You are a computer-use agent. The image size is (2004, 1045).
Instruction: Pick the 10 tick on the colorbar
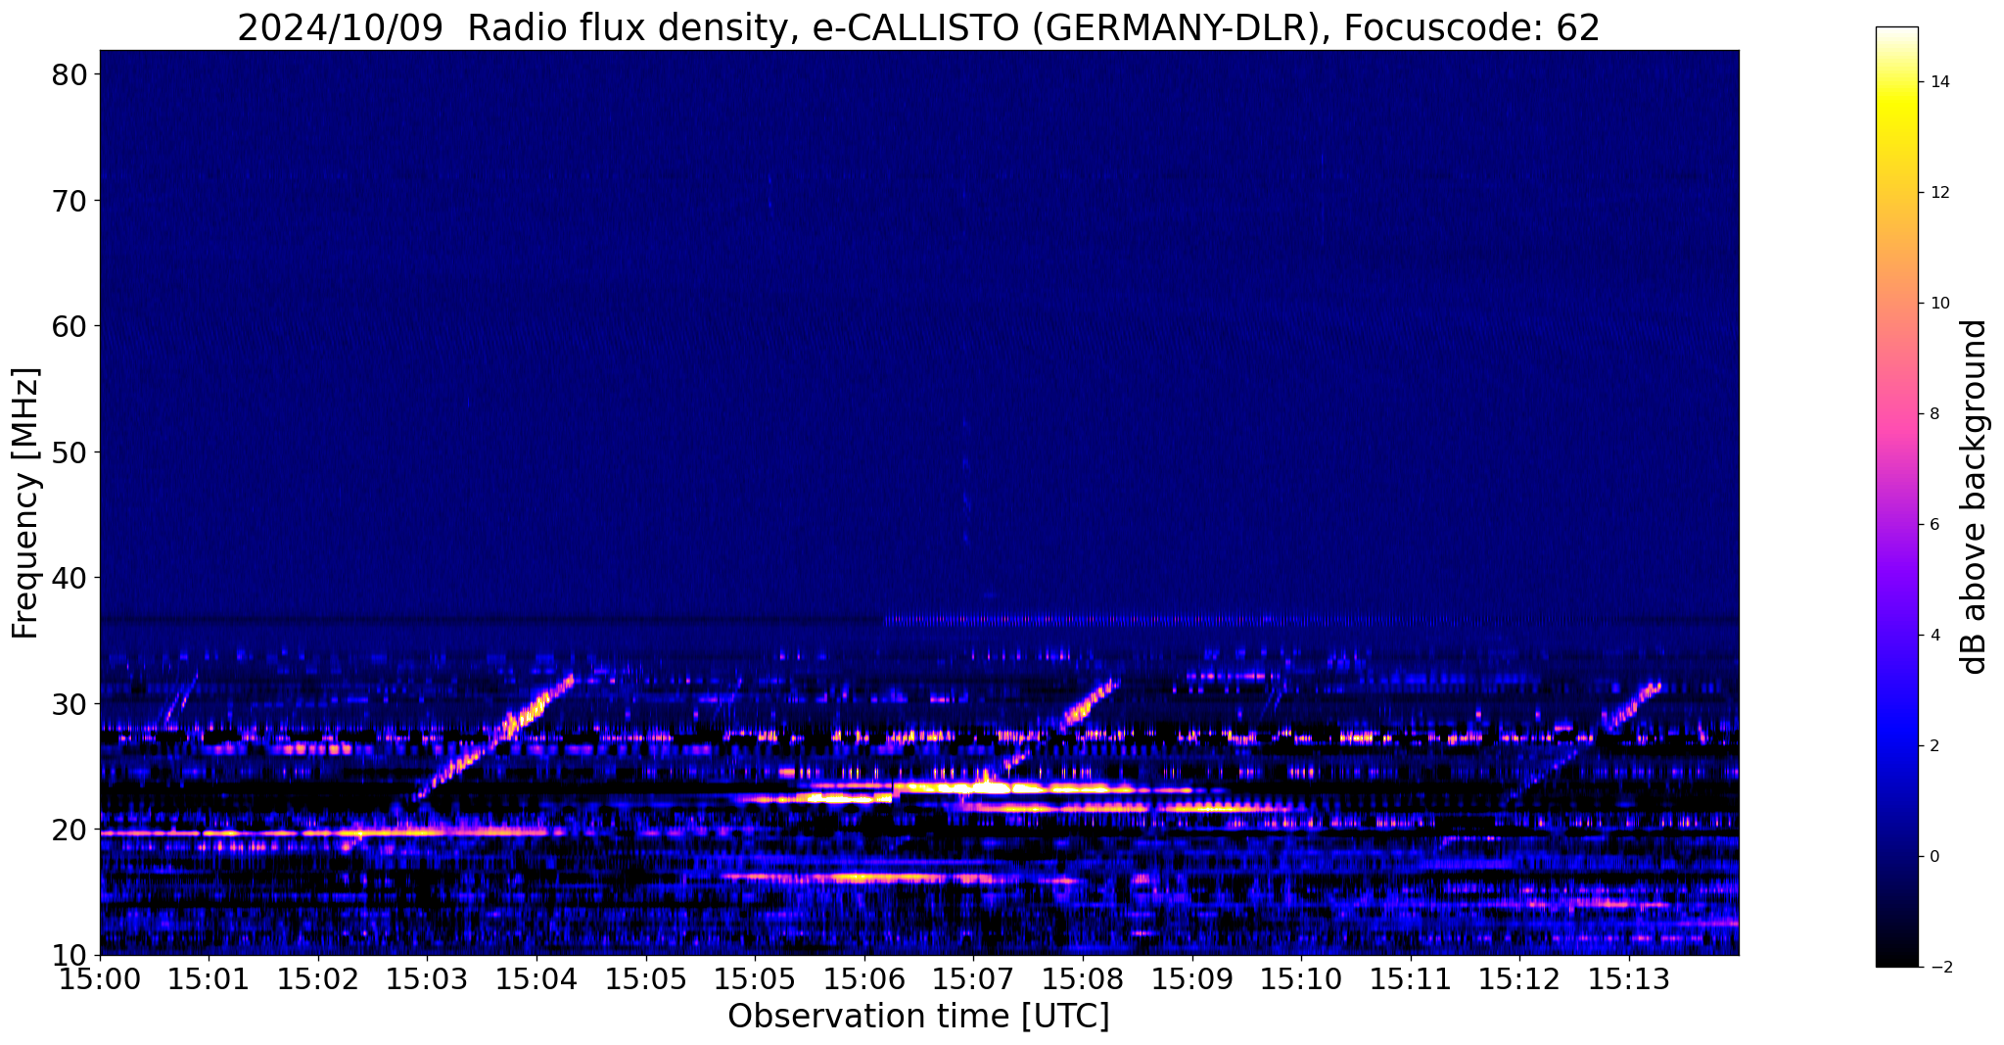pyautogui.click(x=1939, y=304)
